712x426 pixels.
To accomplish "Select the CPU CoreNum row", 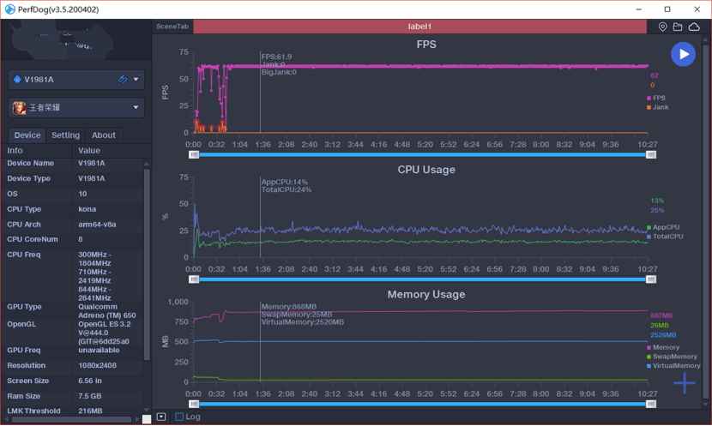I will pos(72,239).
